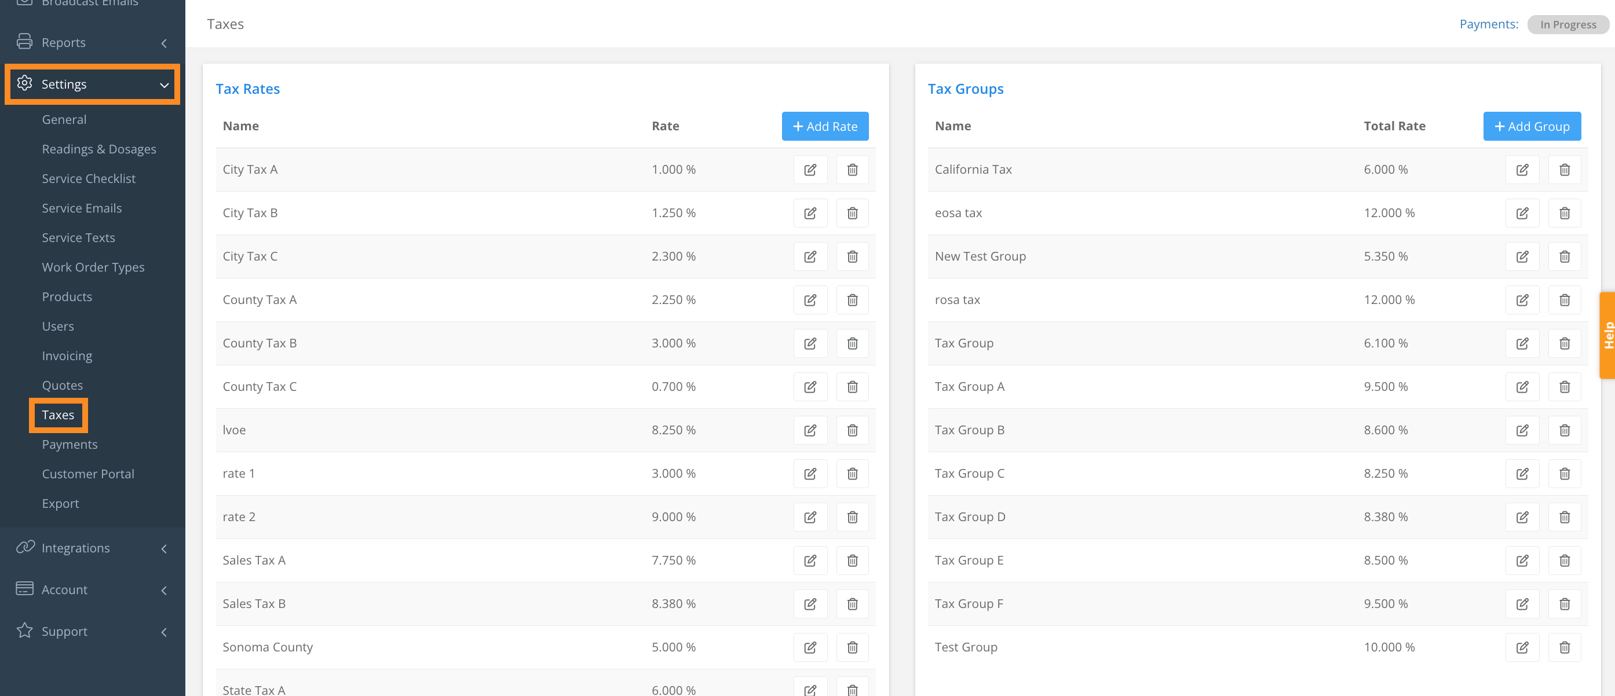1615x696 pixels.
Task: Edit the rate 1 entry
Action: point(810,474)
